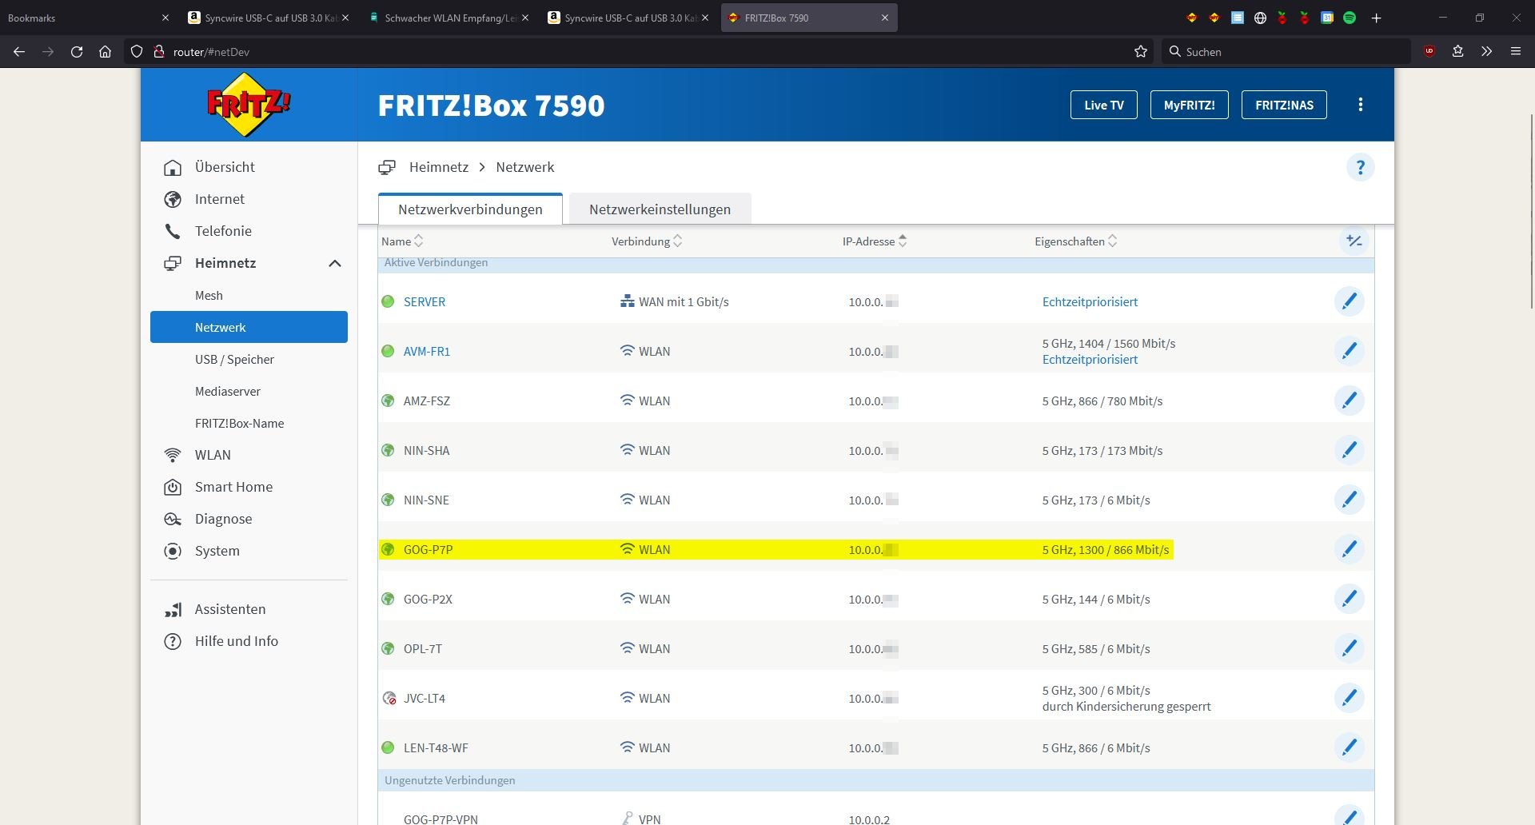
Task: Click the FRITZ! logo
Action: [x=249, y=105]
